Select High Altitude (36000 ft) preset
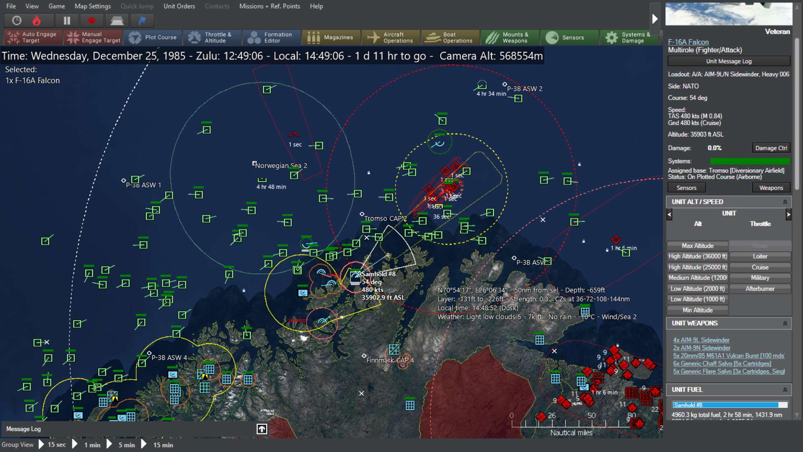 pos(698,256)
